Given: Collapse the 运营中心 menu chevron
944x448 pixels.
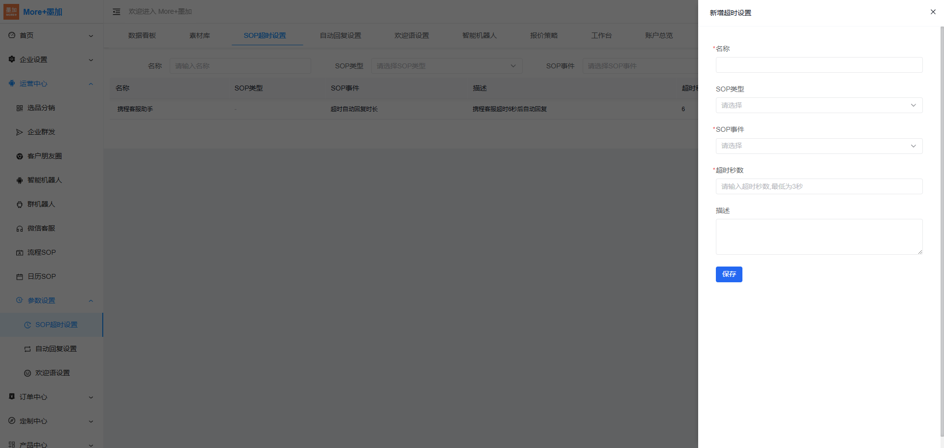Looking at the screenshot, I should 91,84.
